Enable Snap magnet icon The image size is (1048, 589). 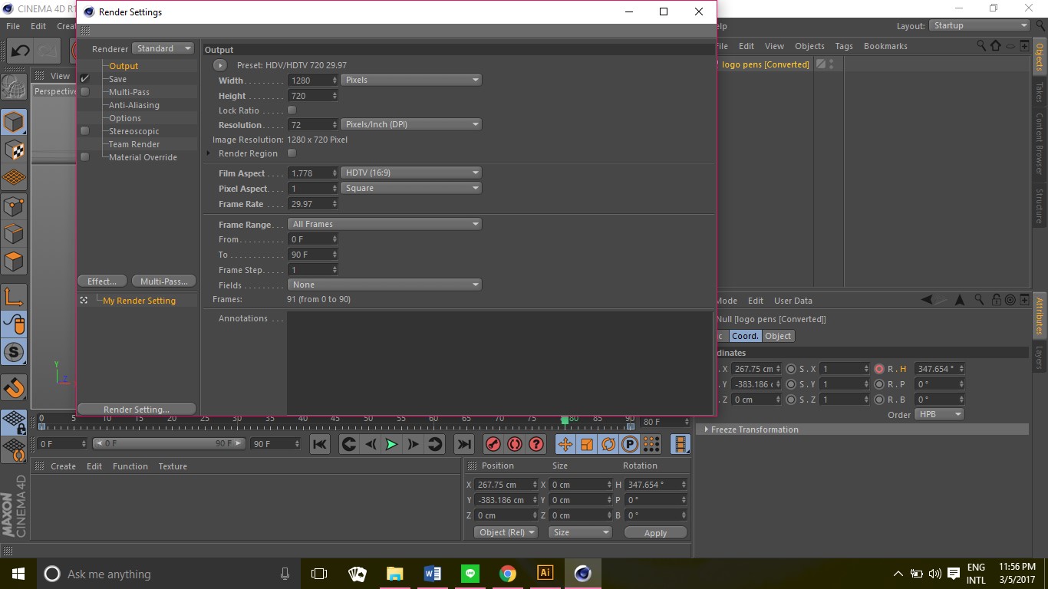(x=14, y=387)
